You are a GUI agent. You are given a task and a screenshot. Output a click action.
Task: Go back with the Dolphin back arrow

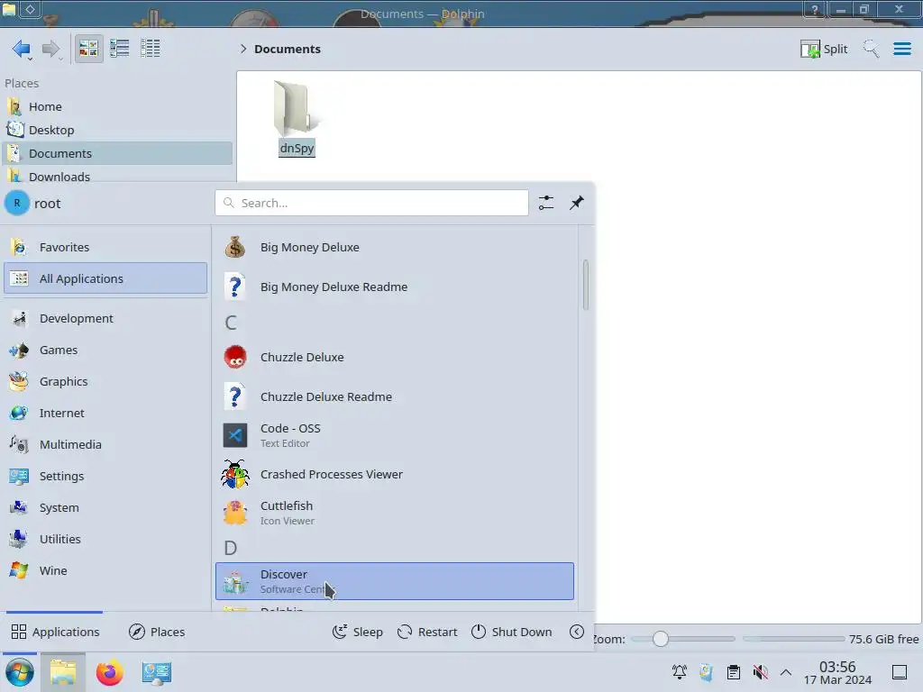point(22,49)
